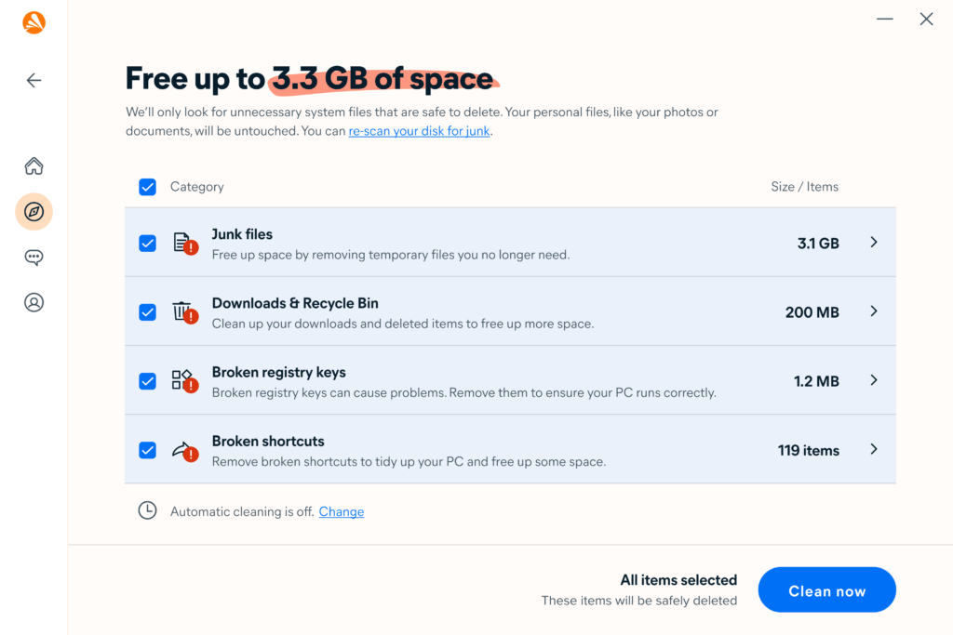Select the Home icon in the sidebar
Image resolution: width=953 pixels, height=635 pixels.
(34, 165)
